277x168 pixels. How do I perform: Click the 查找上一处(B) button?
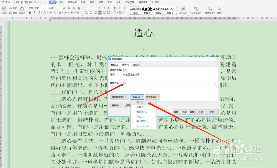180,112
